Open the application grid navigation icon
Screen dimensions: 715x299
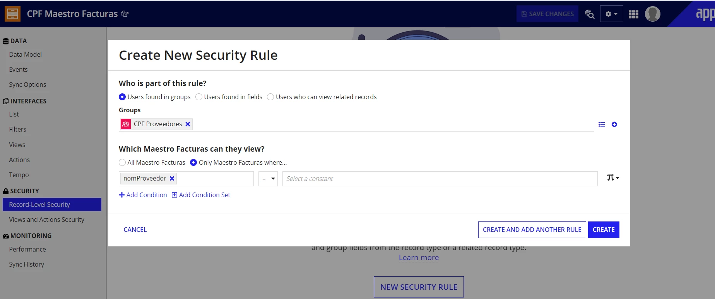(633, 14)
